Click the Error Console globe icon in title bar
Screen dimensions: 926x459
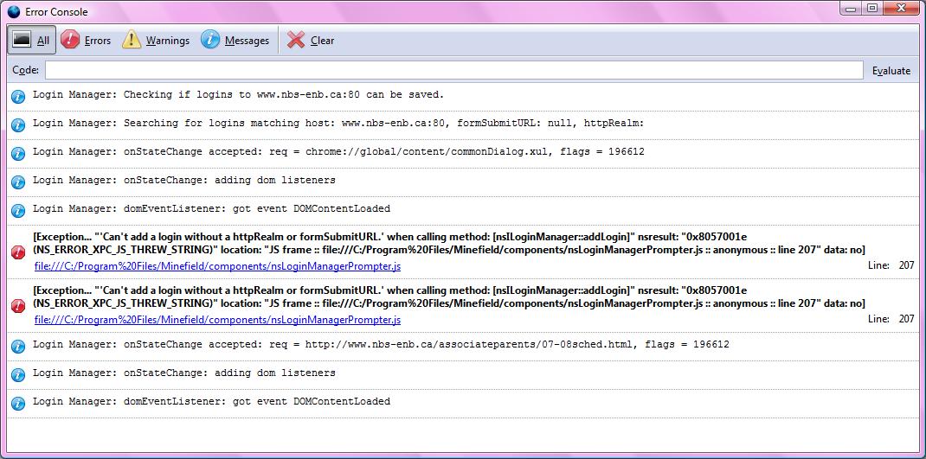coord(14,12)
